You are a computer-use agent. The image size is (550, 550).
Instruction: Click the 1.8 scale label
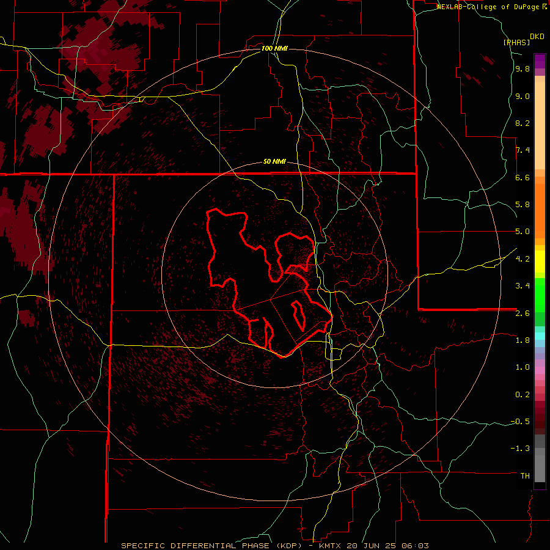tap(522, 340)
